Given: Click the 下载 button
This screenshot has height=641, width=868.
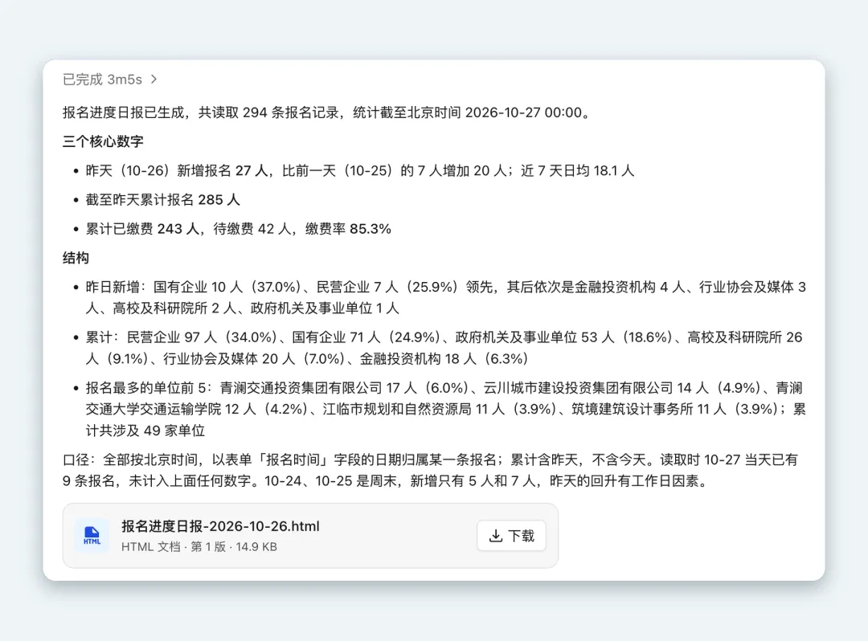Looking at the screenshot, I should (x=511, y=535).
